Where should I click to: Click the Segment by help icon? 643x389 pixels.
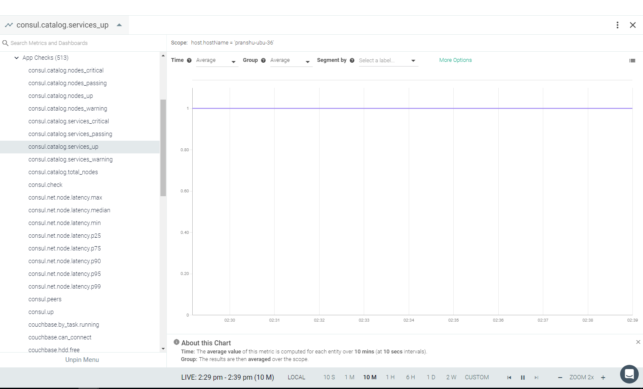pyautogui.click(x=352, y=61)
